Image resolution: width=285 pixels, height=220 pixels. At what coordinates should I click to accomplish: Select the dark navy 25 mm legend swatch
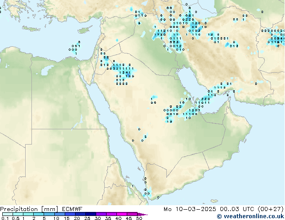click(x=91, y=214)
